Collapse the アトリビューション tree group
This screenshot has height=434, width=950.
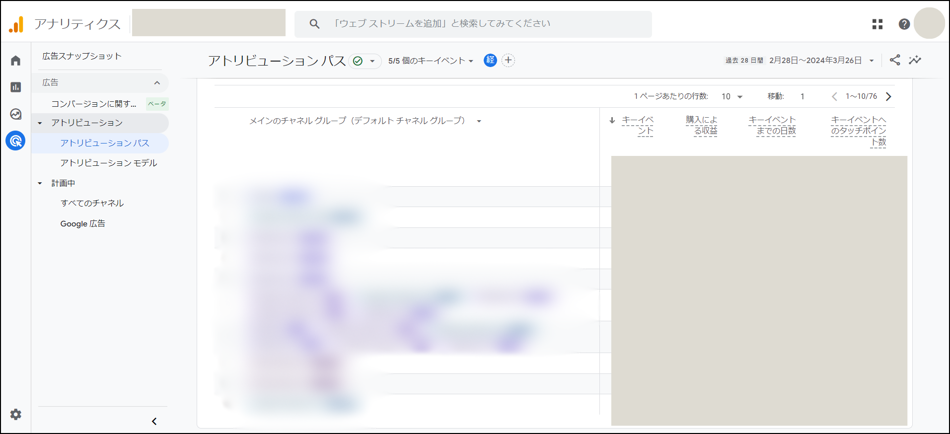click(x=40, y=123)
